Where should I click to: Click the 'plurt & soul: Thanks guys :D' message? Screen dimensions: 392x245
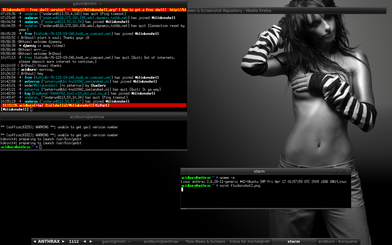(63, 38)
